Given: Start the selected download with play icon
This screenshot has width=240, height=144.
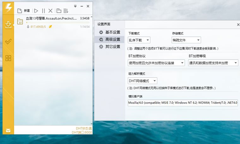Looking at the screenshot, I should click(x=36, y=11).
